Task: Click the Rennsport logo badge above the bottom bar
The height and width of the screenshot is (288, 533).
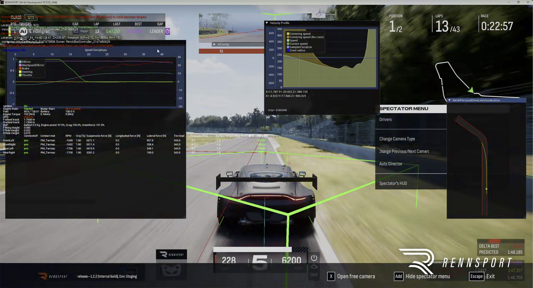Action: coord(171,254)
